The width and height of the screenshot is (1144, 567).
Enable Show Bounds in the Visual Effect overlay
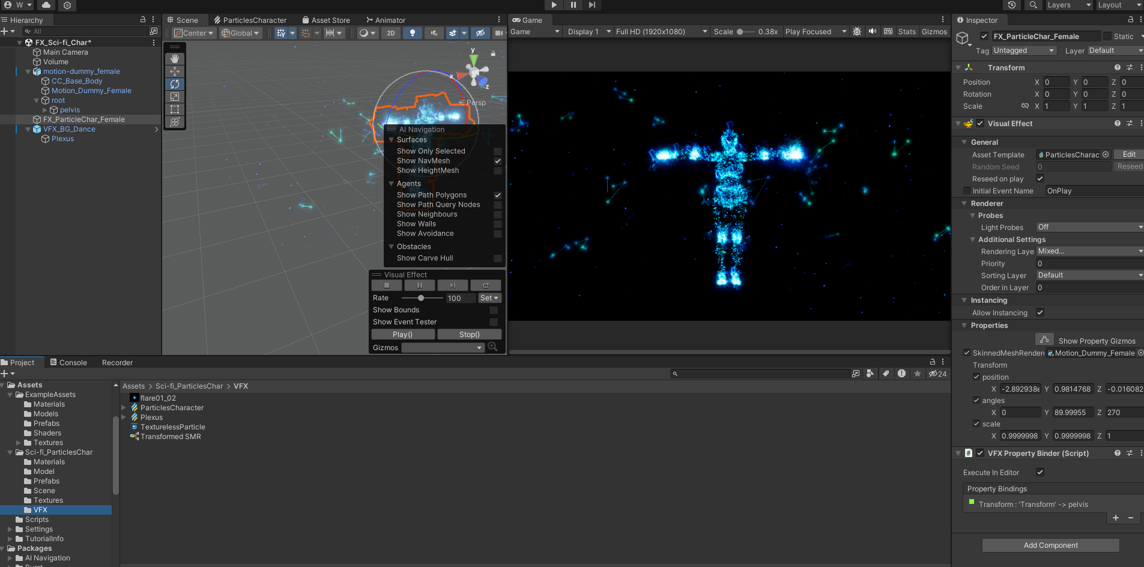pos(493,310)
